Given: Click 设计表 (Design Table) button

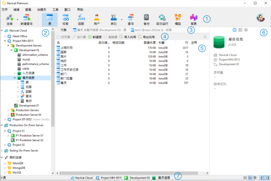Looking at the screenshot, I should [x=79, y=37].
